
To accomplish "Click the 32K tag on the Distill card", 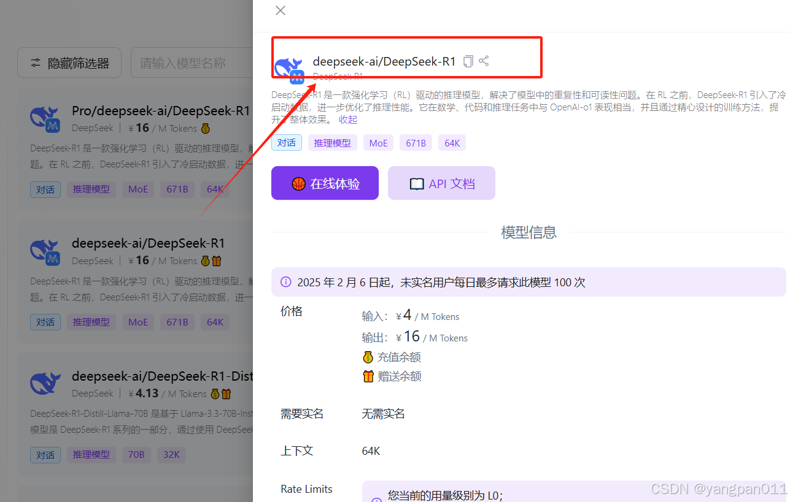I will click(x=171, y=455).
